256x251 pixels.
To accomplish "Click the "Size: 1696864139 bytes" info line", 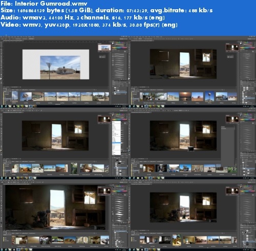I will (x=106, y=10).
